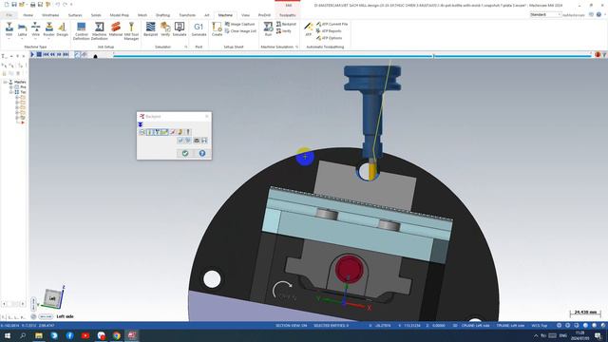Viewport: 608px width, 342px height.
Task: Stop the backplot simulation
Action: pos(39,55)
